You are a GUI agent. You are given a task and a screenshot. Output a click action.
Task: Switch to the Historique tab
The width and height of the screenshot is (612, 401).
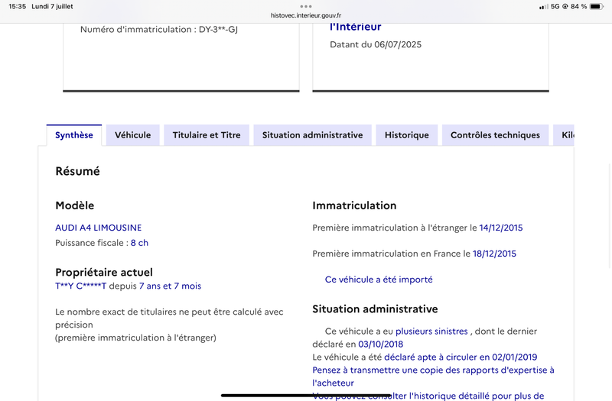coord(407,135)
